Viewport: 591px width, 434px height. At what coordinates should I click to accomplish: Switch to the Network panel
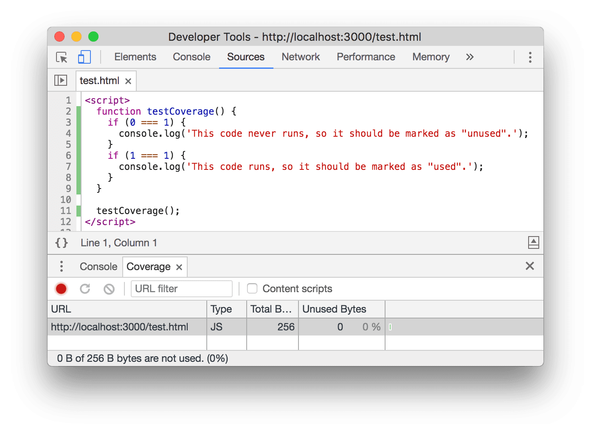[x=301, y=56]
